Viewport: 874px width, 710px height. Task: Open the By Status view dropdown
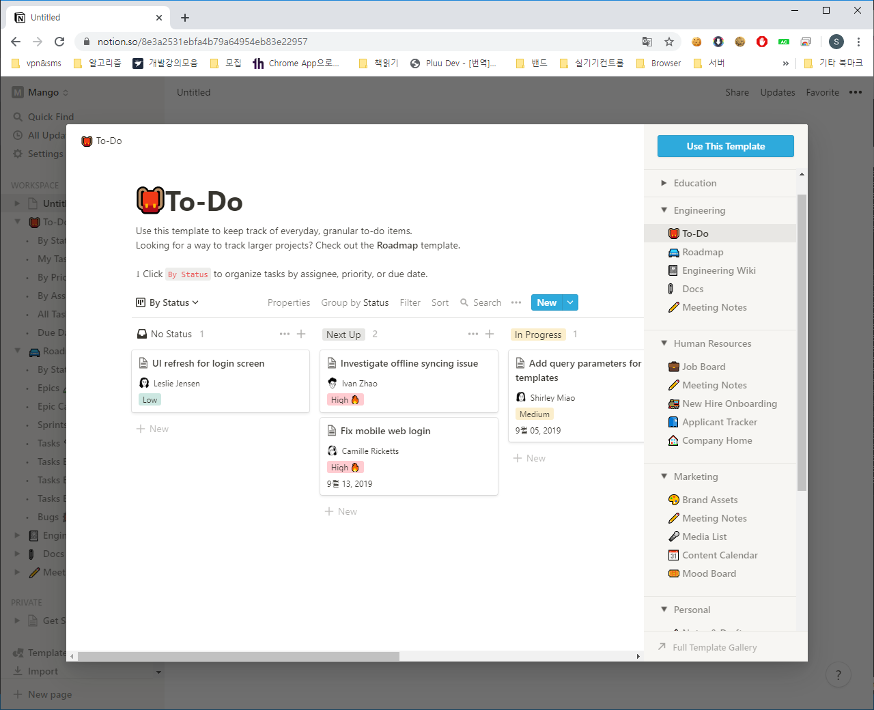pos(167,302)
